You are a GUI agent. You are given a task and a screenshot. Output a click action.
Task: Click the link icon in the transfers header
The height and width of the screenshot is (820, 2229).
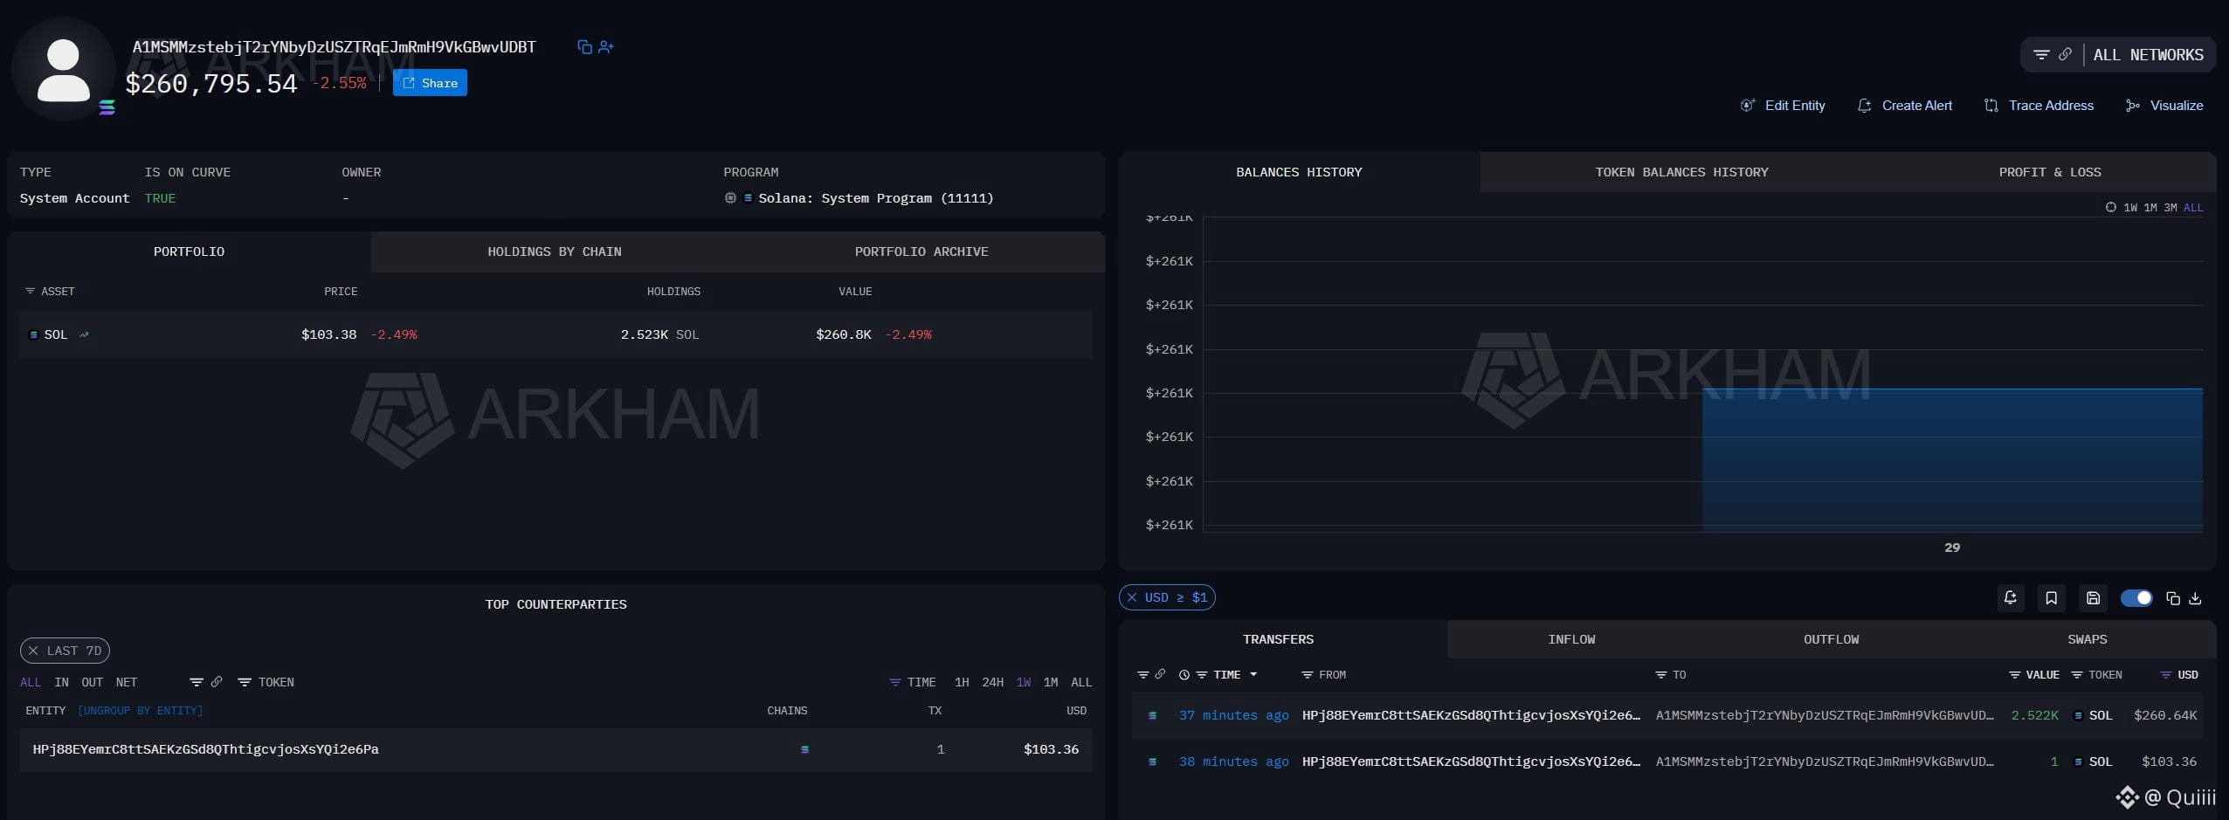point(1160,674)
